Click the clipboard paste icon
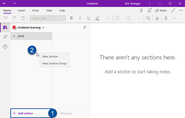The height and width of the screenshot is (118, 185). pyautogui.click(x=23, y=18)
